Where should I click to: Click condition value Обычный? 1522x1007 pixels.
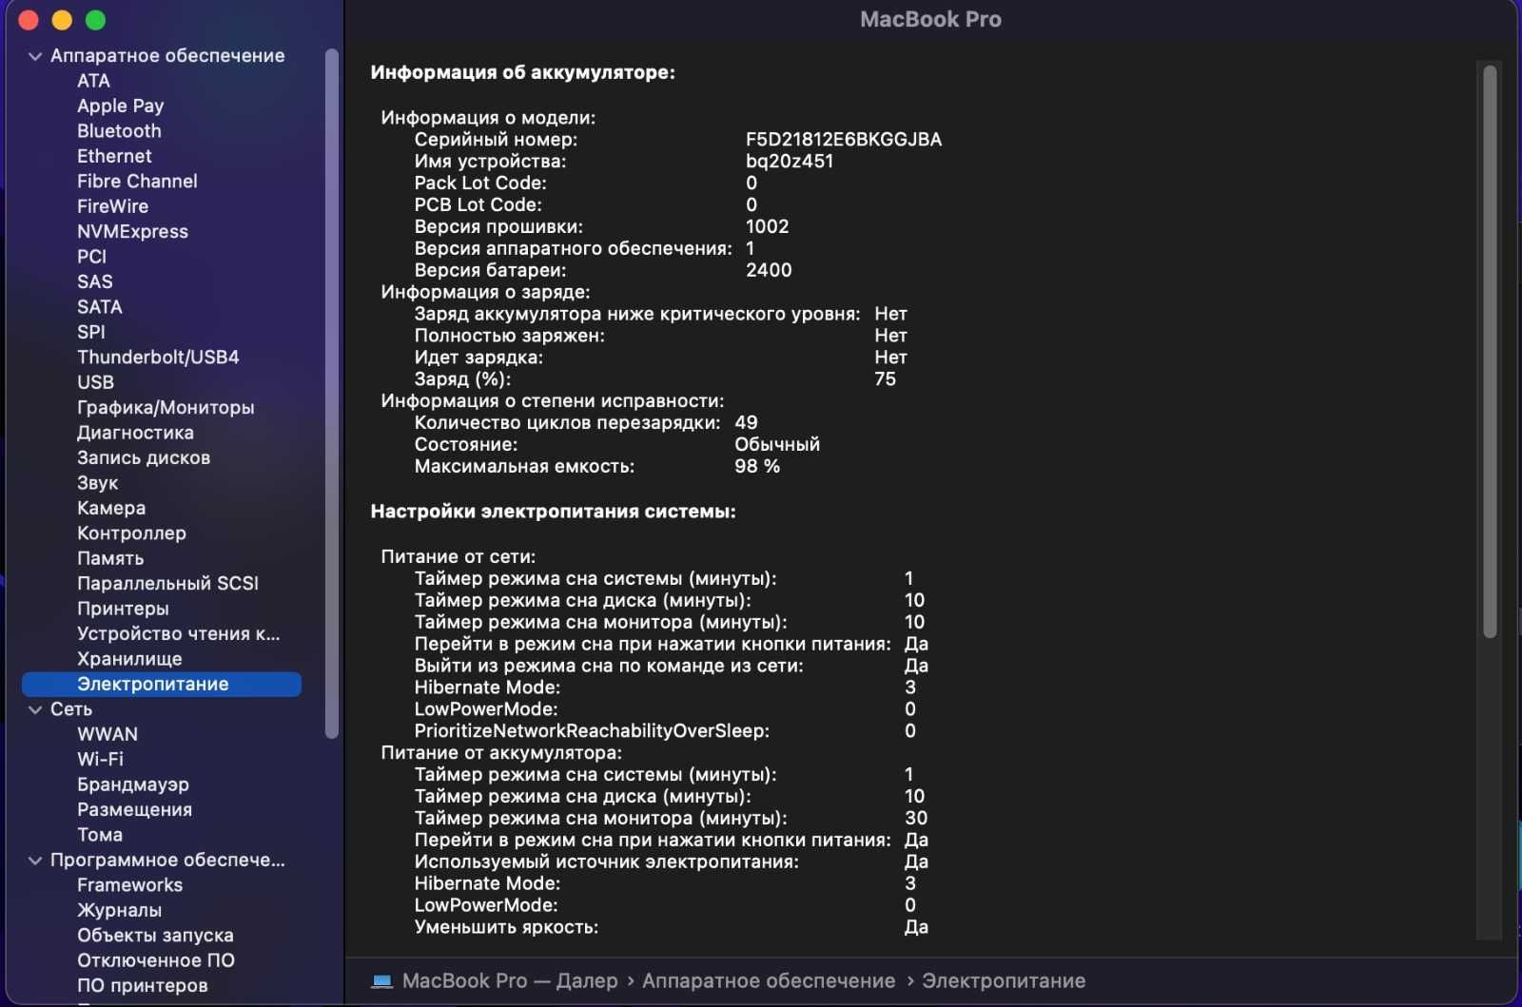777,445
